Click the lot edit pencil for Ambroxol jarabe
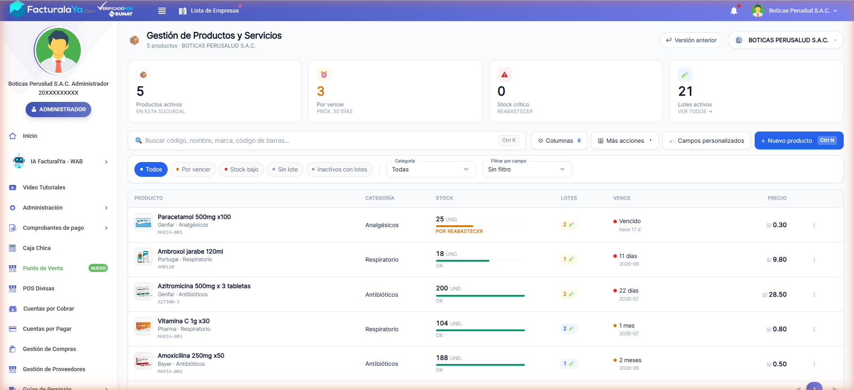The image size is (854, 390). point(571,259)
